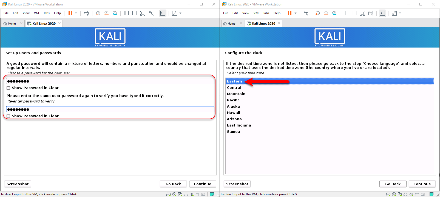Switch to Unity mode in the left window

pos(151,13)
